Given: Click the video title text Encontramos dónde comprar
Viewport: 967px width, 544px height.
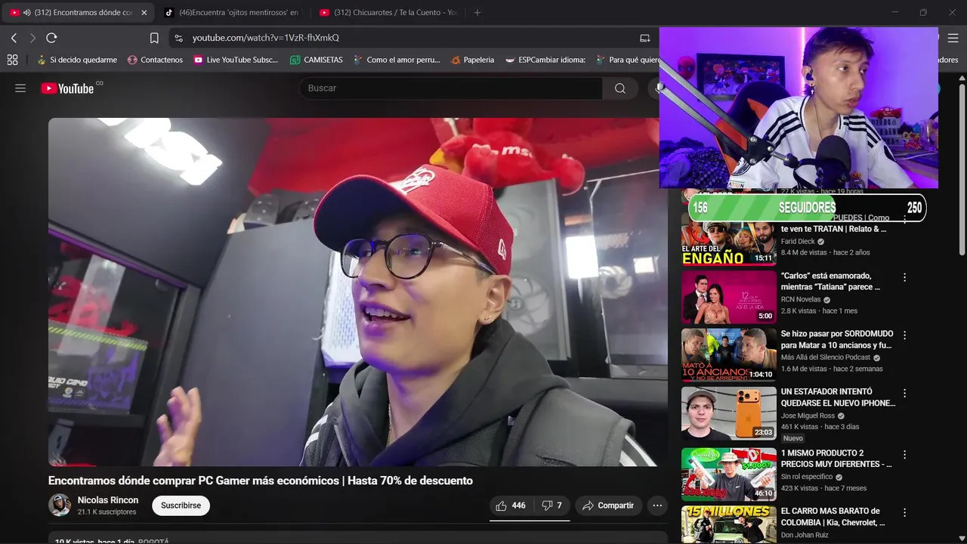Looking at the screenshot, I should [x=260, y=481].
